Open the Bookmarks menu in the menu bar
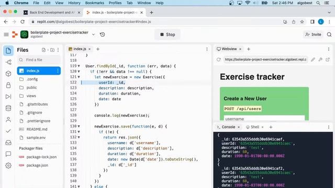Viewport: 335px width, 188px height. 94,3
